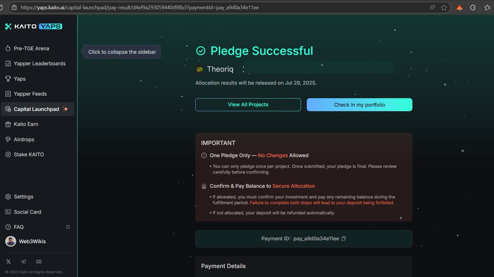Open the Pre-TGE Arena flame icon
This screenshot has width=494, height=277.
[x=8, y=48]
